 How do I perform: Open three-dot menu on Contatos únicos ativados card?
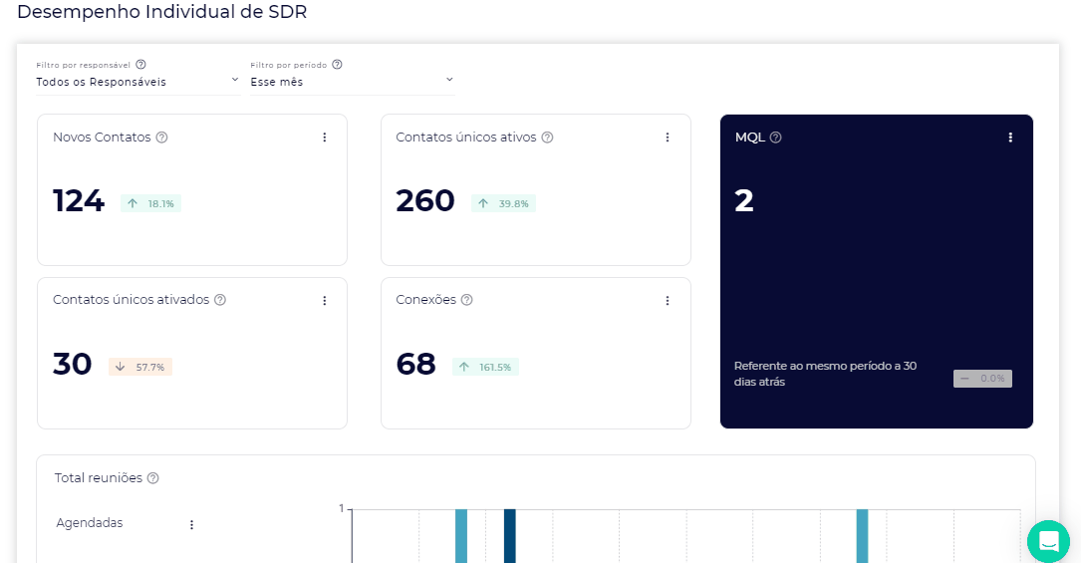324,300
